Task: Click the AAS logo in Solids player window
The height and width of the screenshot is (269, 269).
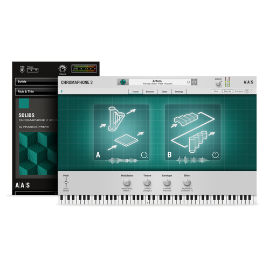Action: coord(23,185)
